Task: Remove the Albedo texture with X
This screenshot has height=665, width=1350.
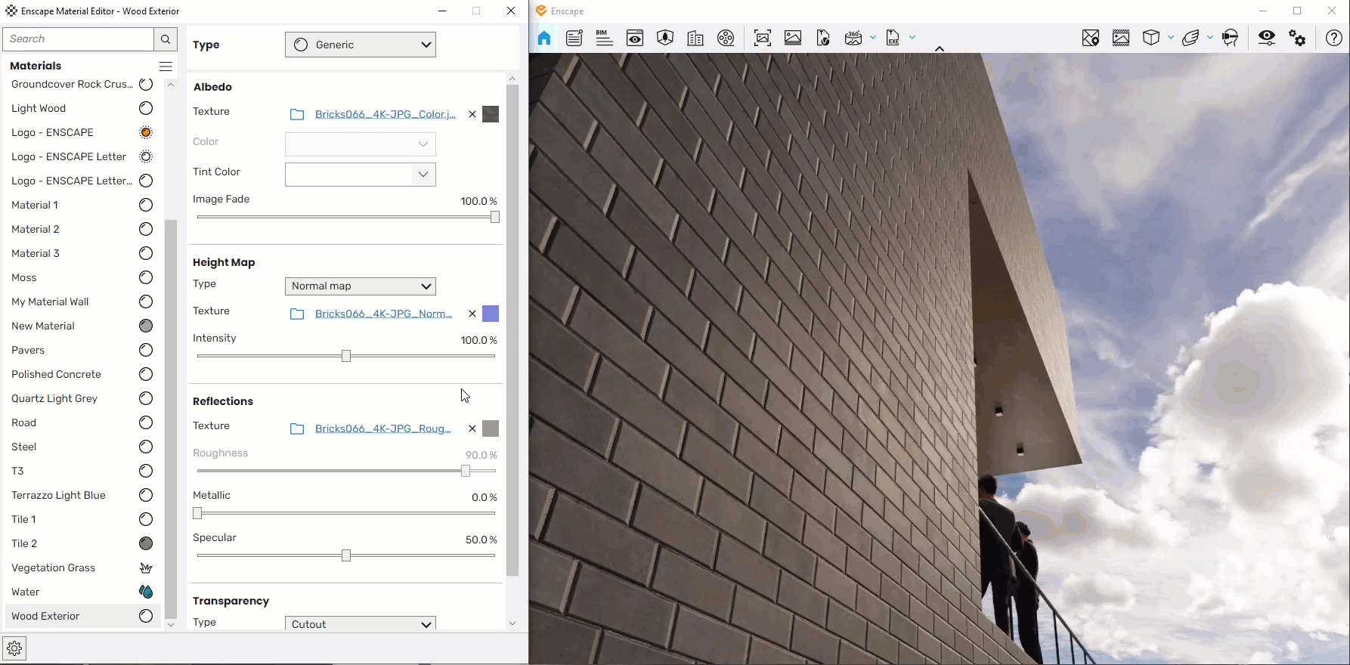Action: coord(472,114)
